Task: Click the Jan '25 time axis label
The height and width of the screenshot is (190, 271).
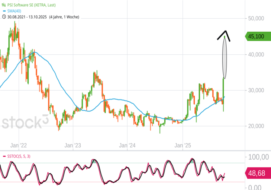Action: (183, 146)
